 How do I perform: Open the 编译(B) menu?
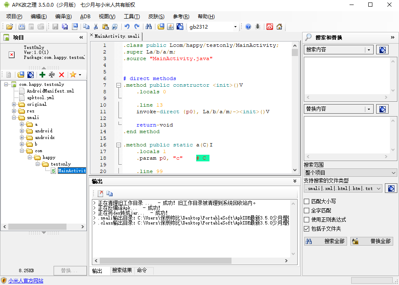pos(63,17)
